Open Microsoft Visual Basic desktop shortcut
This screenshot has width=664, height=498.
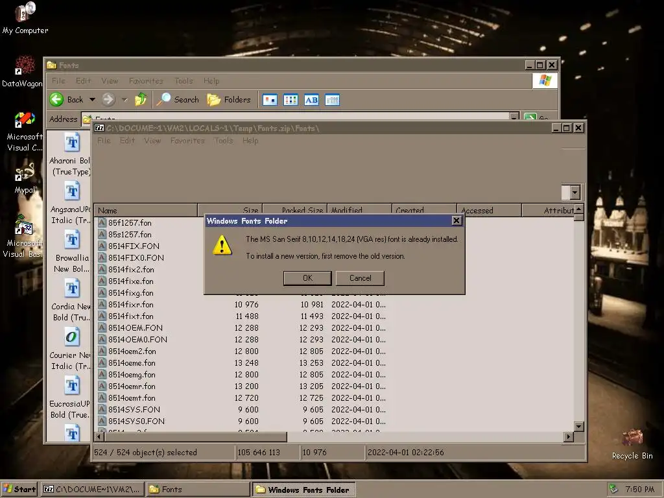pos(23,236)
